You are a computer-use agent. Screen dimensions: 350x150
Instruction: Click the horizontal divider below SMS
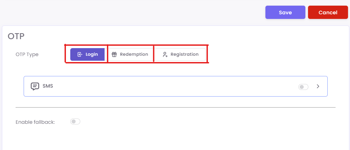coord(175,108)
